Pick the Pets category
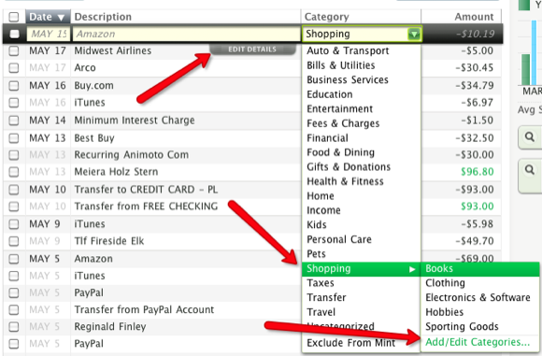This screenshot has width=542, height=356. [x=316, y=254]
